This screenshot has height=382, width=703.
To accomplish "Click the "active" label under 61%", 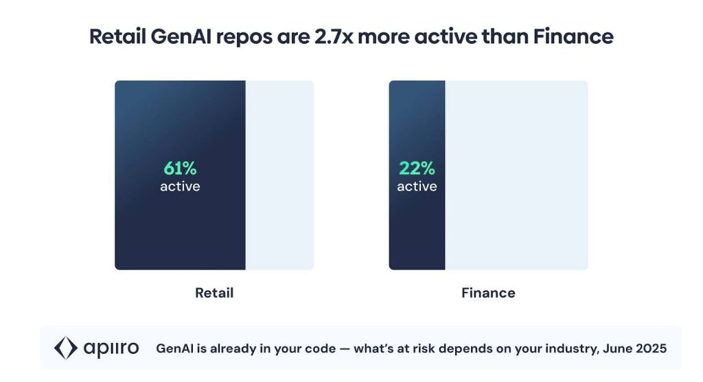I will (180, 186).
